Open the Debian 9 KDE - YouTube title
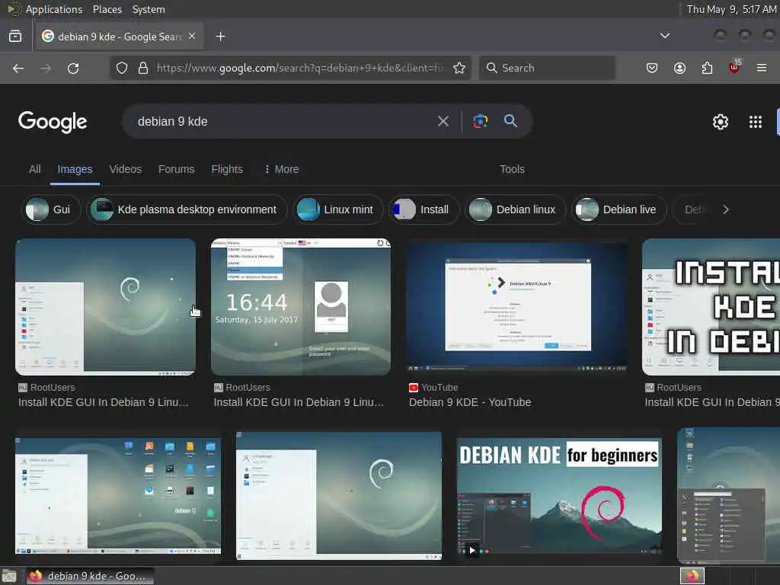This screenshot has width=780, height=585. tap(469, 402)
